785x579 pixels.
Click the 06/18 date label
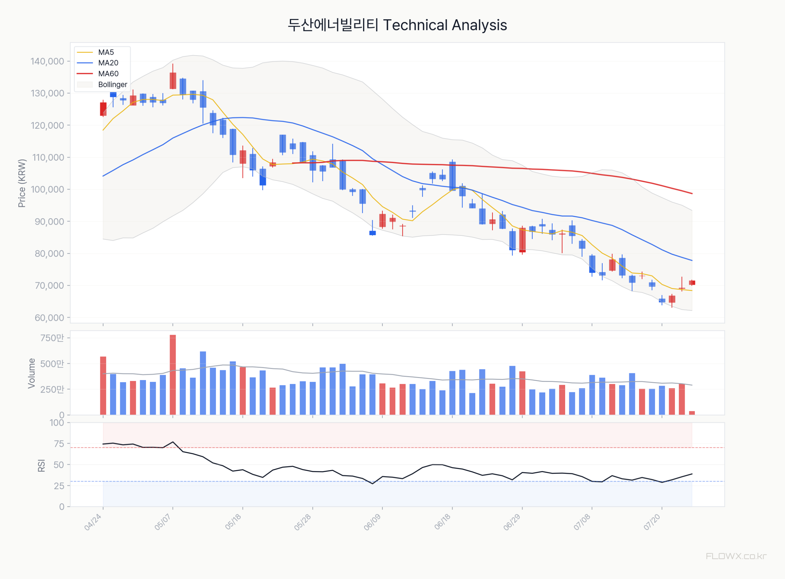pyautogui.click(x=442, y=522)
